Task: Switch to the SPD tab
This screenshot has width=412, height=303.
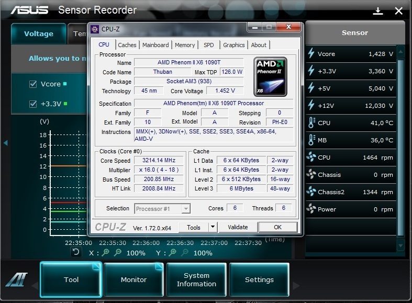Action: [x=209, y=45]
